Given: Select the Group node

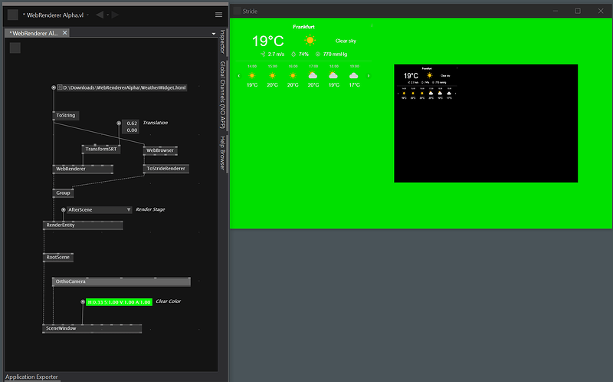Looking at the screenshot, I should pyautogui.click(x=63, y=193).
